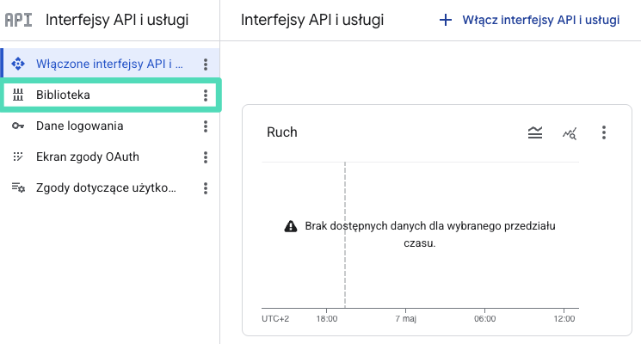Click the Zgody dotyczące użytkowników settings icon

18,188
